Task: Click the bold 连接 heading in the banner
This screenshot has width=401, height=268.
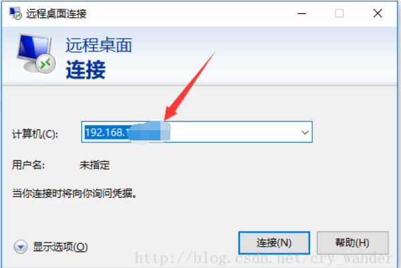Action: [86, 70]
